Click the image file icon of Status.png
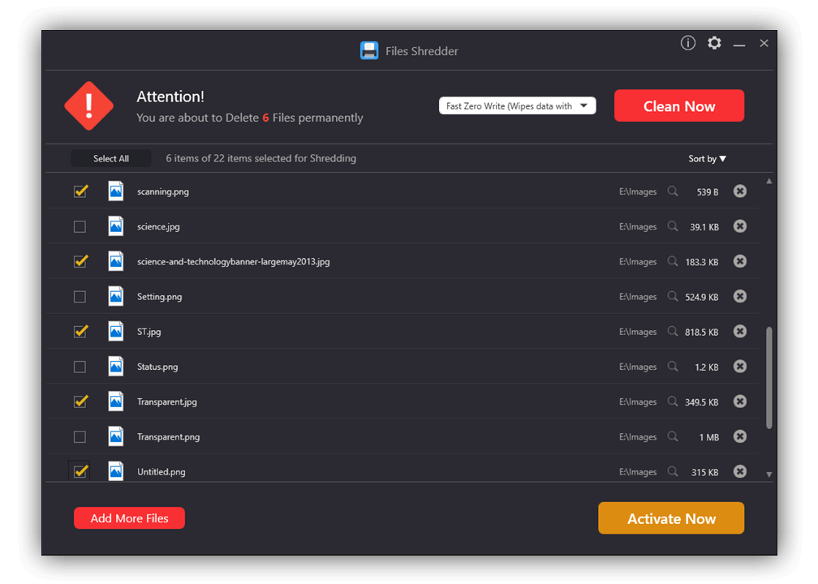The image size is (818, 584). 116,367
